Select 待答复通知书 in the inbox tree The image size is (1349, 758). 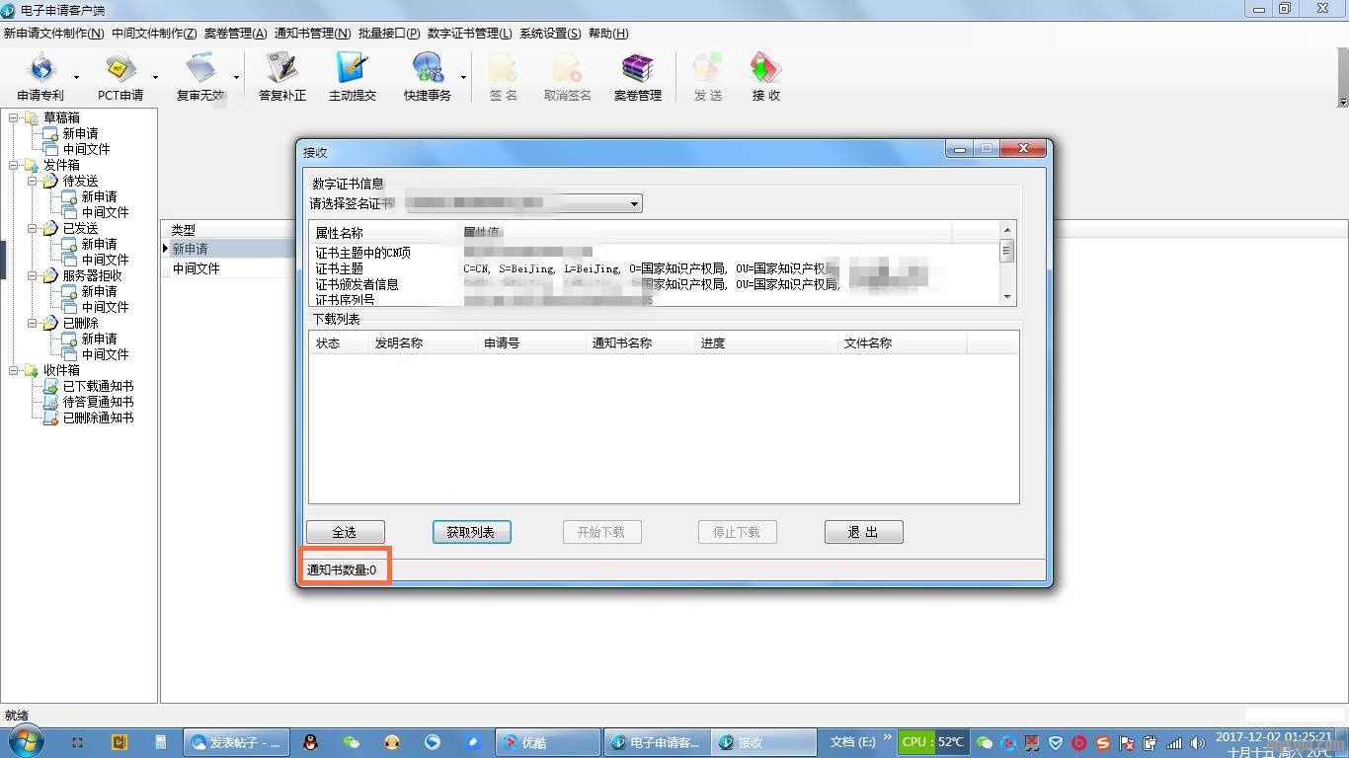(x=98, y=403)
